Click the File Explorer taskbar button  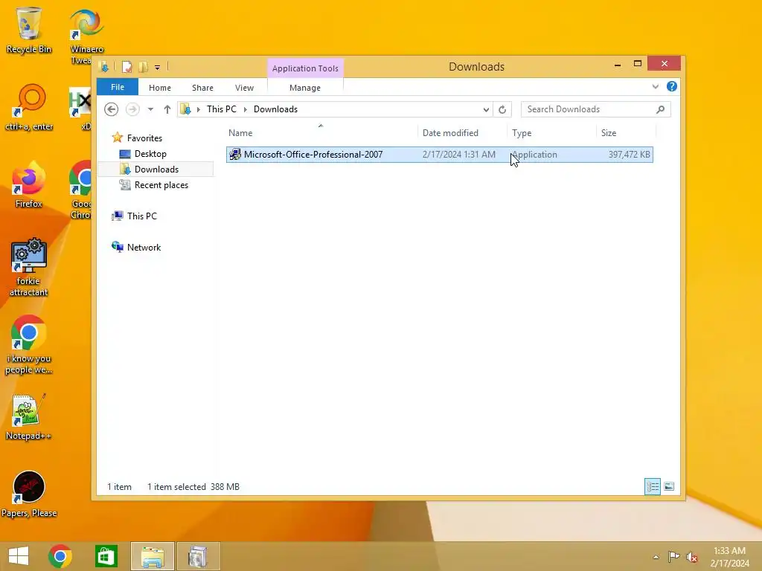(x=153, y=556)
